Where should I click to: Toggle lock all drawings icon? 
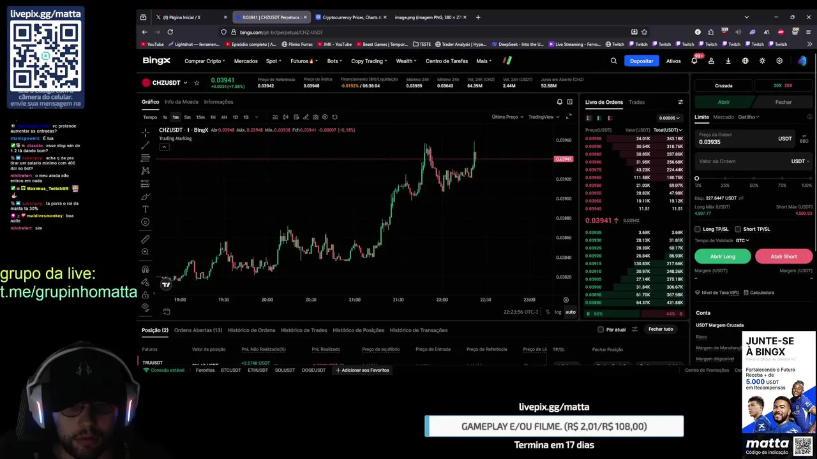(x=146, y=295)
